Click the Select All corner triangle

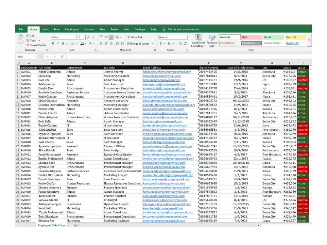click(x=18, y=63)
